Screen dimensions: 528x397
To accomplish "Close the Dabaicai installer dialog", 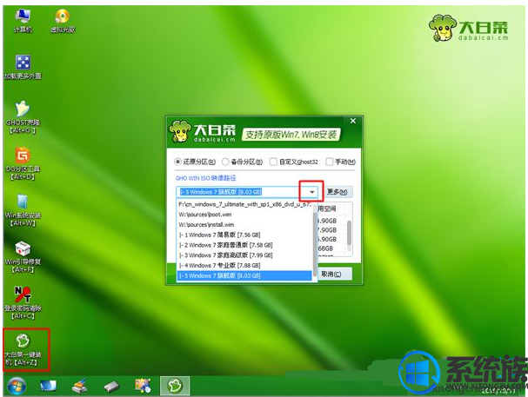I will [x=353, y=121].
